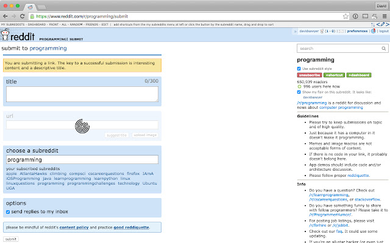Click the David profile button in the title bar
The height and width of the screenshot is (243, 390).
381,5
